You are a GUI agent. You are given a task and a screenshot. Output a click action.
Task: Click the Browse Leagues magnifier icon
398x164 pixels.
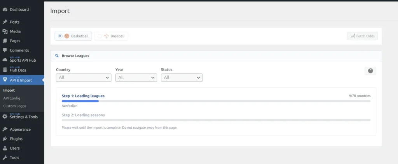click(57, 56)
